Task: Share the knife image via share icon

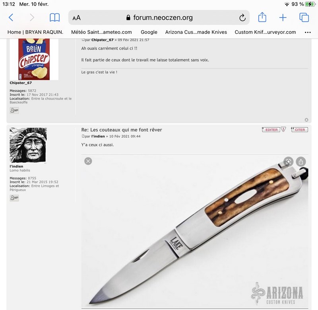Action: point(301,162)
